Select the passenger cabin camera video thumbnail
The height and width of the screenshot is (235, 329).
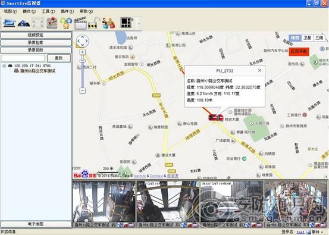click(x=296, y=202)
